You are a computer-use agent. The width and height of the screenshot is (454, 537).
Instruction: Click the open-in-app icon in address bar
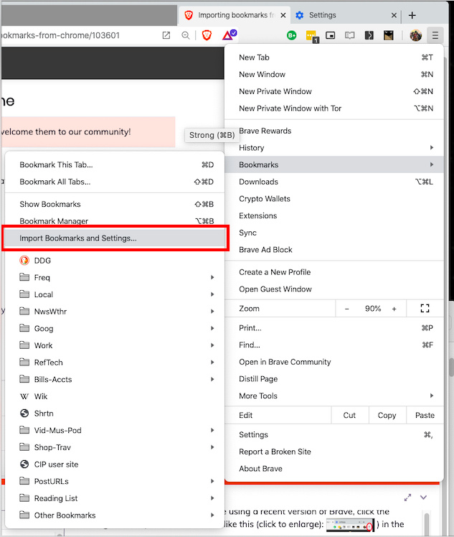click(166, 35)
